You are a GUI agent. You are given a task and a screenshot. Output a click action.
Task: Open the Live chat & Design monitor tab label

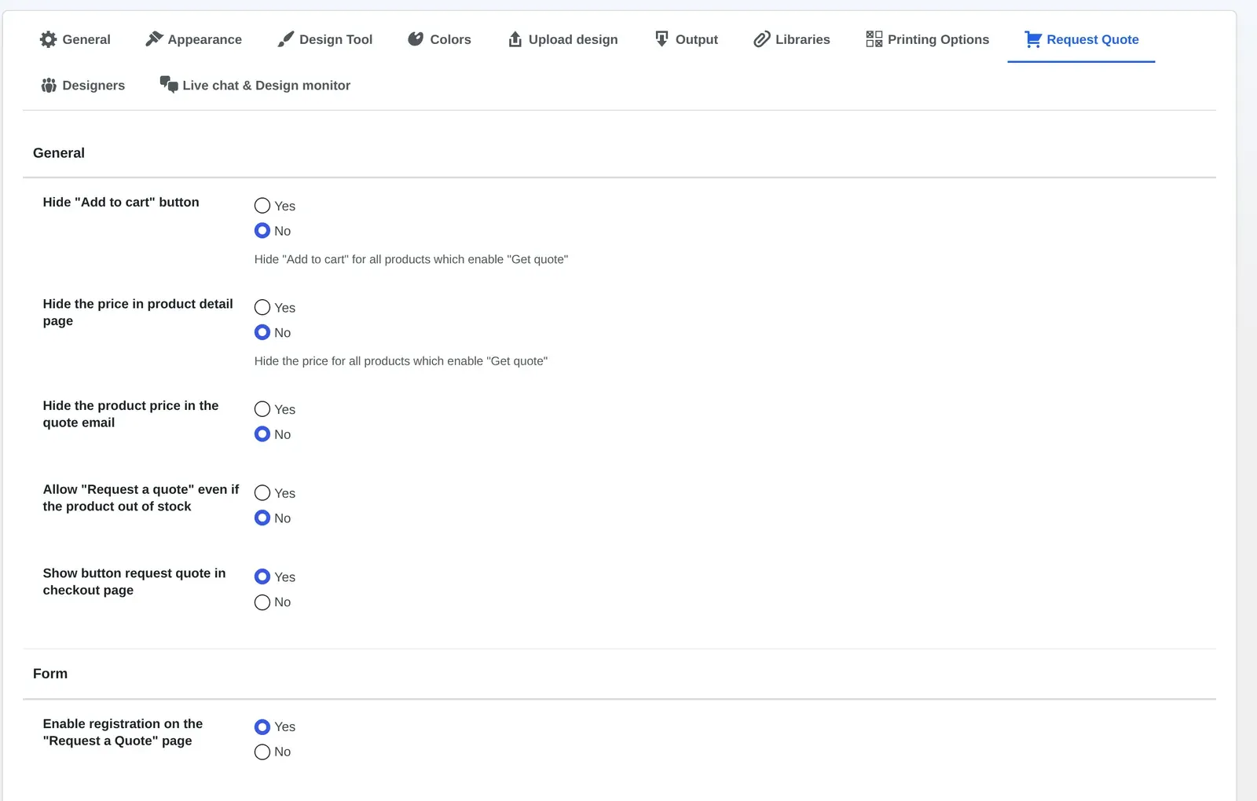266,85
